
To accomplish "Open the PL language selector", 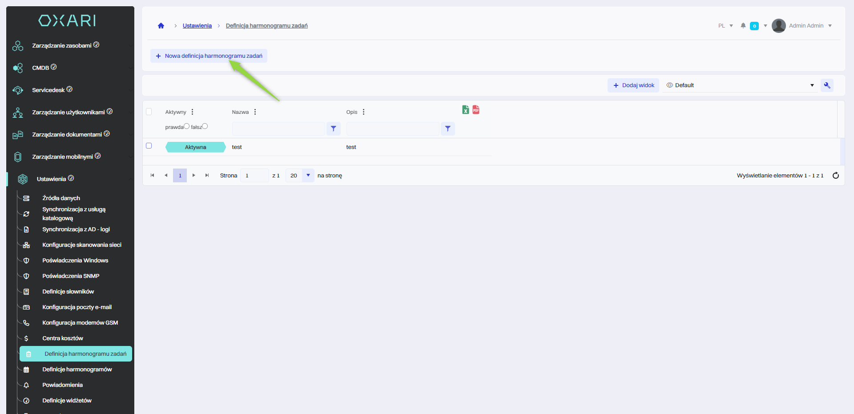I will (725, 26).
